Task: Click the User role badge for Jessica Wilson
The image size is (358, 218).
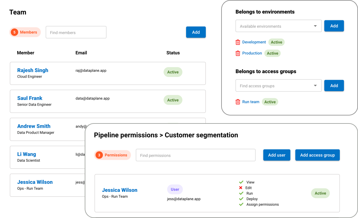Action: click(x=175, y=189)
